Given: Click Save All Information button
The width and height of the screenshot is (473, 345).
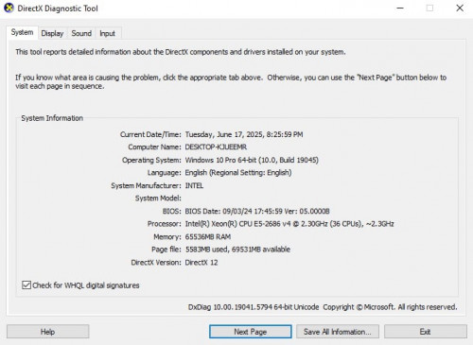Looking at the screenshot, I should coord(337,332).
